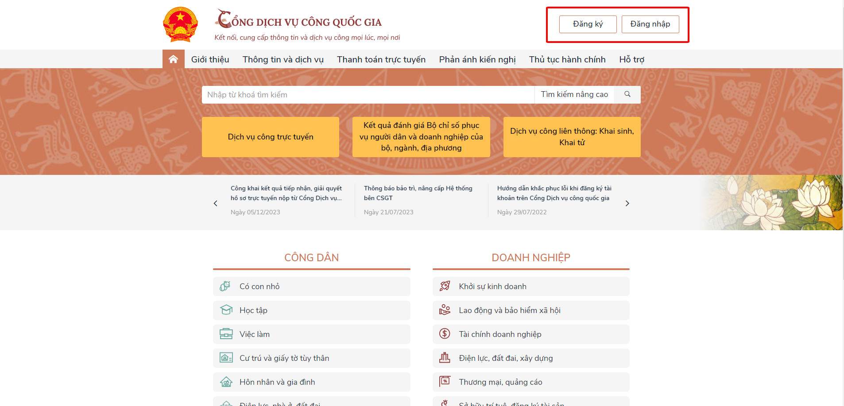
Task: Open news Hướng dẫn khắc phục lỗi đăng ký
Action: click(554, 193)
